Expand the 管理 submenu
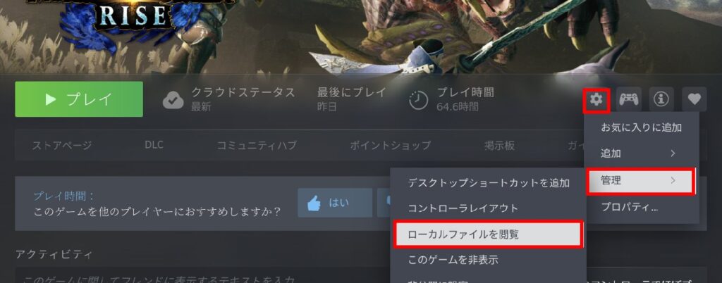722x283 pixels. 641,181
